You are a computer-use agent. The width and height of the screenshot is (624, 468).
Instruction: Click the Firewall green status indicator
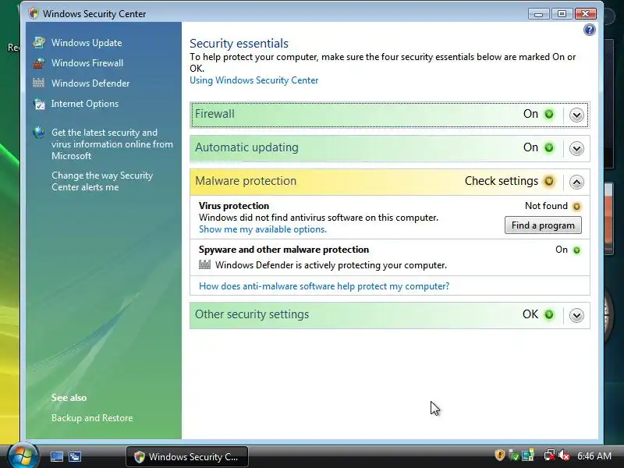[x=549, y=114]
